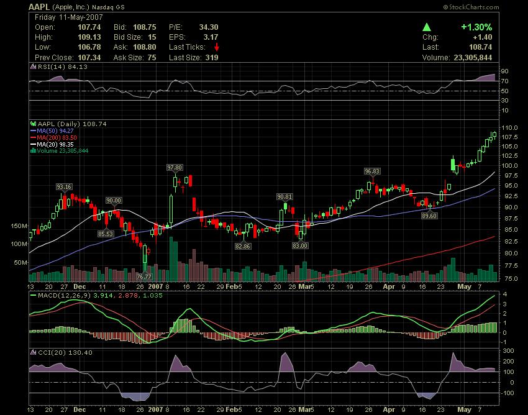The width and height of the screenshot is (528, 415).
Task: Click the May label on price chart axis
Action: coord(465,286)
